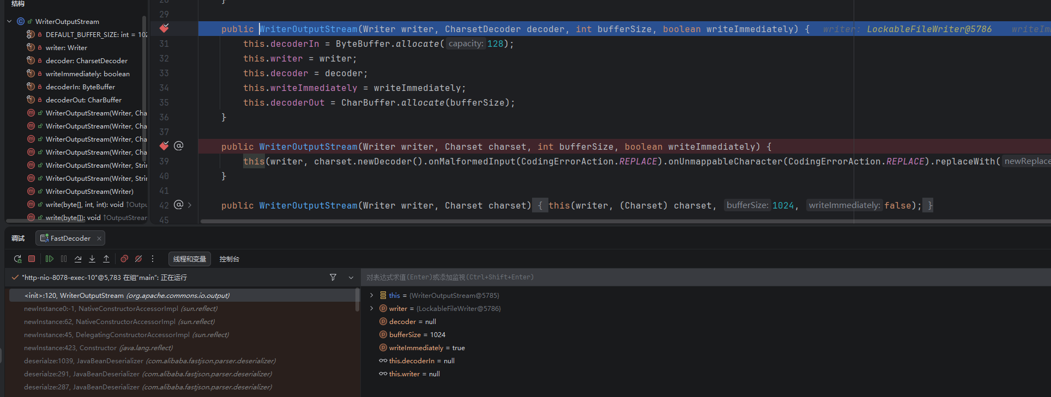
Task: Expand the 'writer' variable node
Action: point(372,309)
